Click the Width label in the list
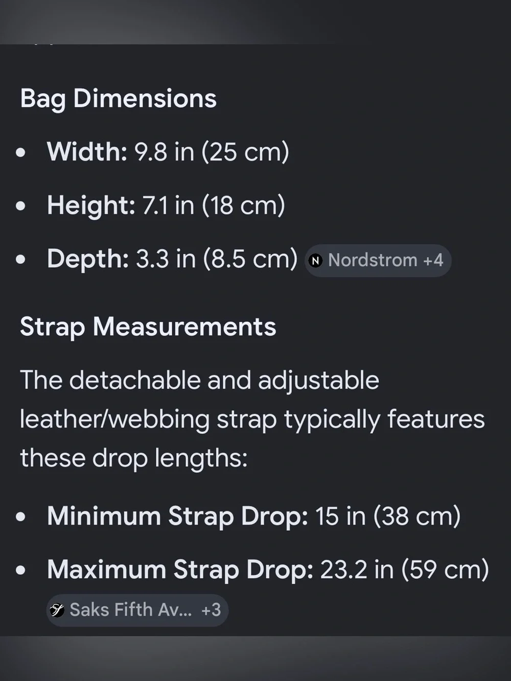The image size is (511, 681). tap(87, 152)
